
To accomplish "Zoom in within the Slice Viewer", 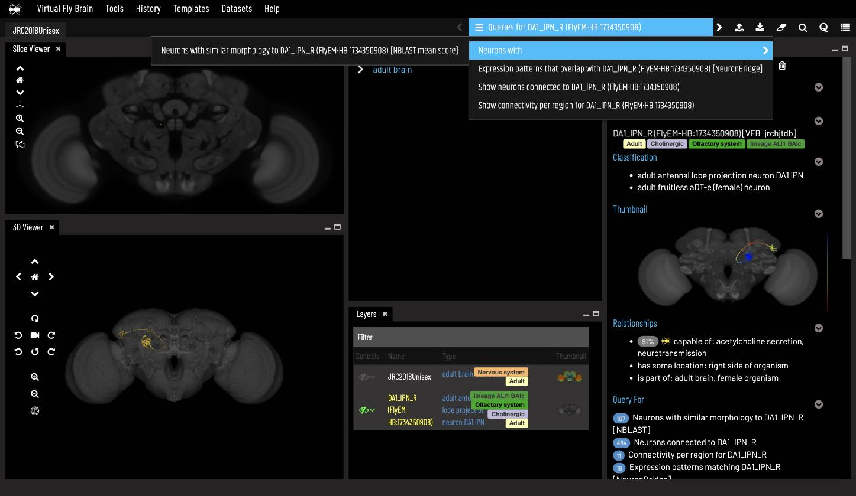I will pos(20,119).
